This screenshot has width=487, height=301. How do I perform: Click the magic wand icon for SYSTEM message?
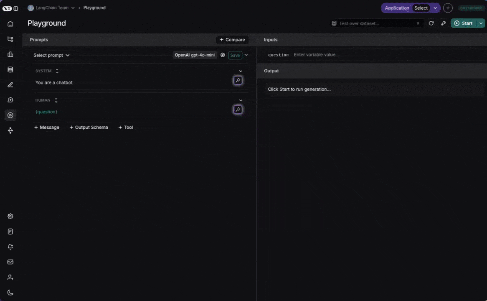click(x=238, y=80)
